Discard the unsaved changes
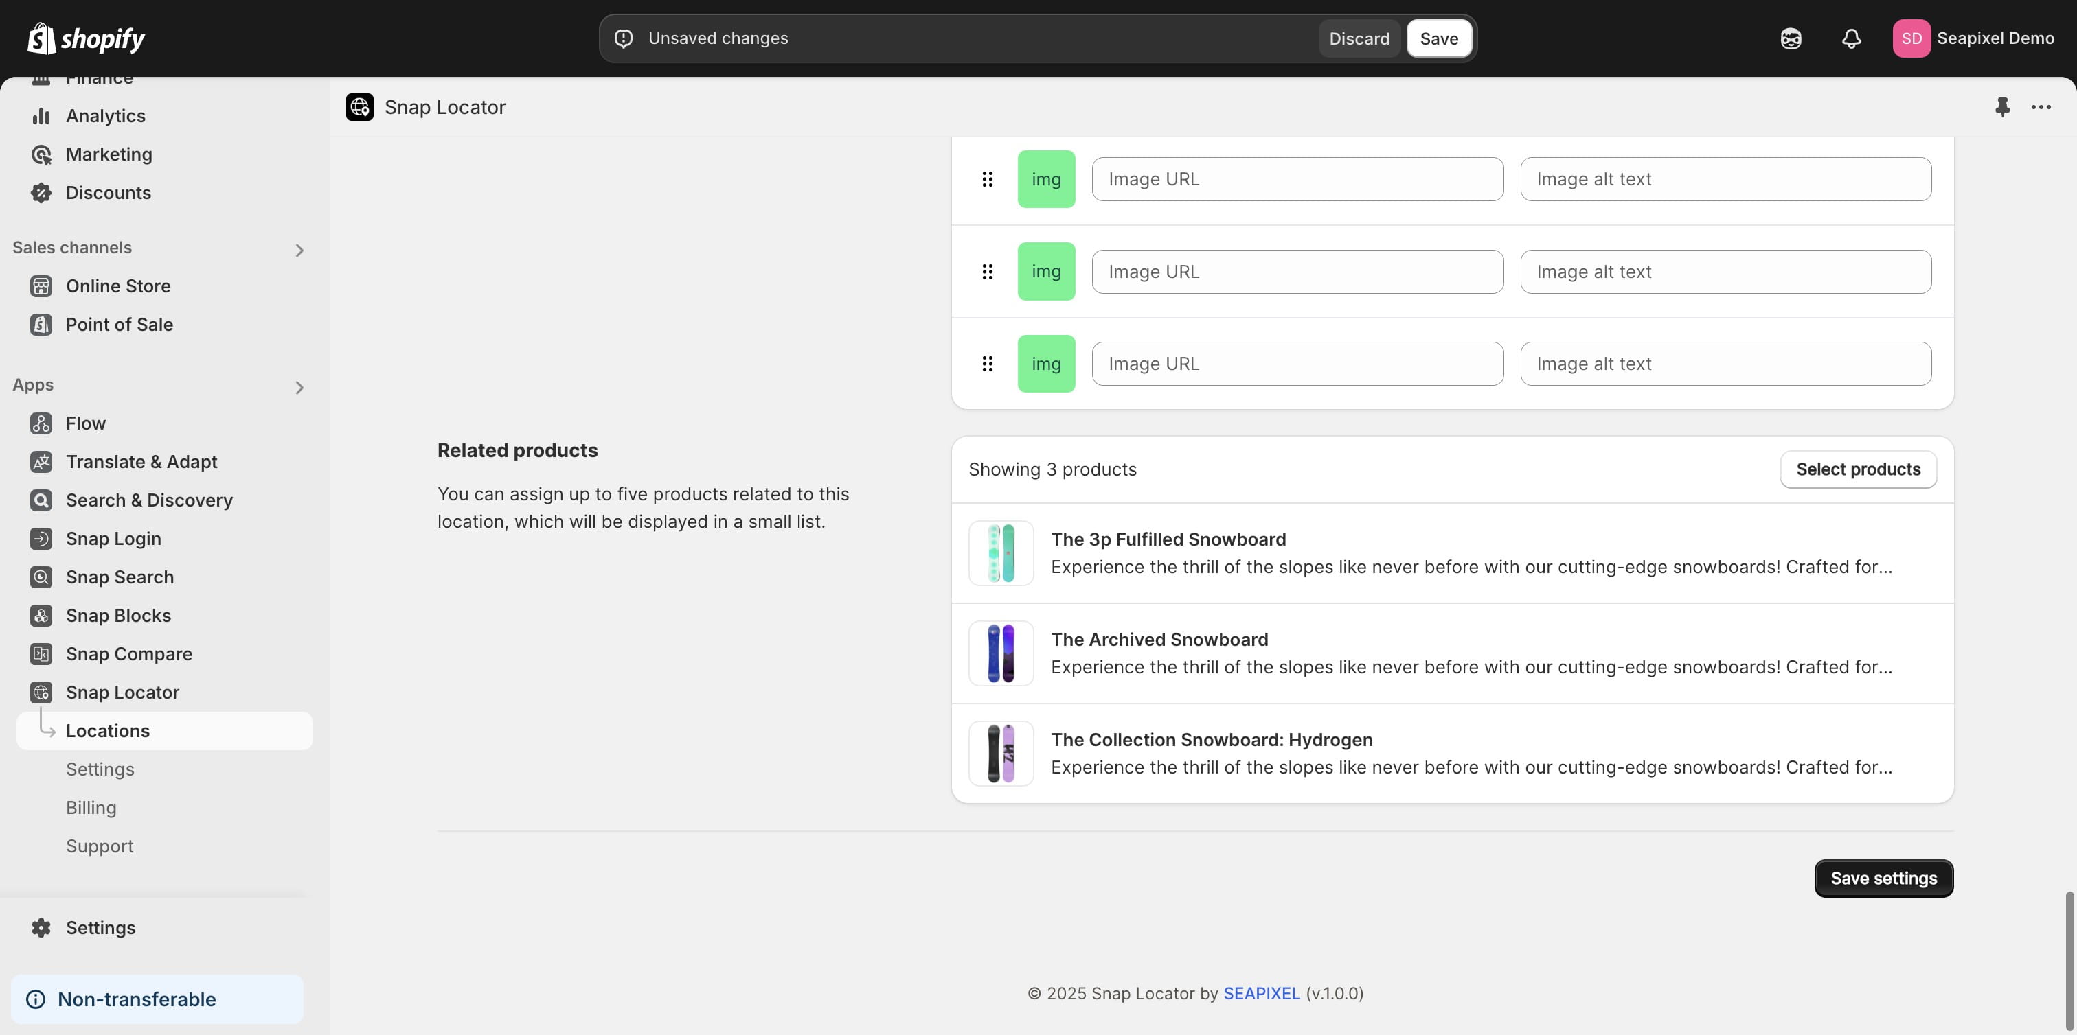The image size is (2077, 1035). pos(1359,38)
